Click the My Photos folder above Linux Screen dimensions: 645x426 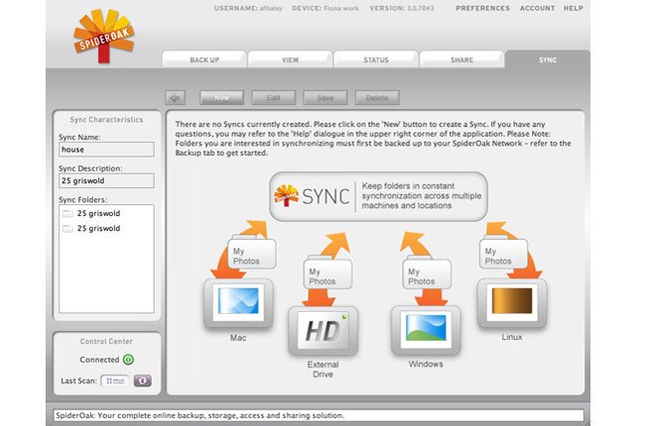pyautogui.click(x=503, y=253)
